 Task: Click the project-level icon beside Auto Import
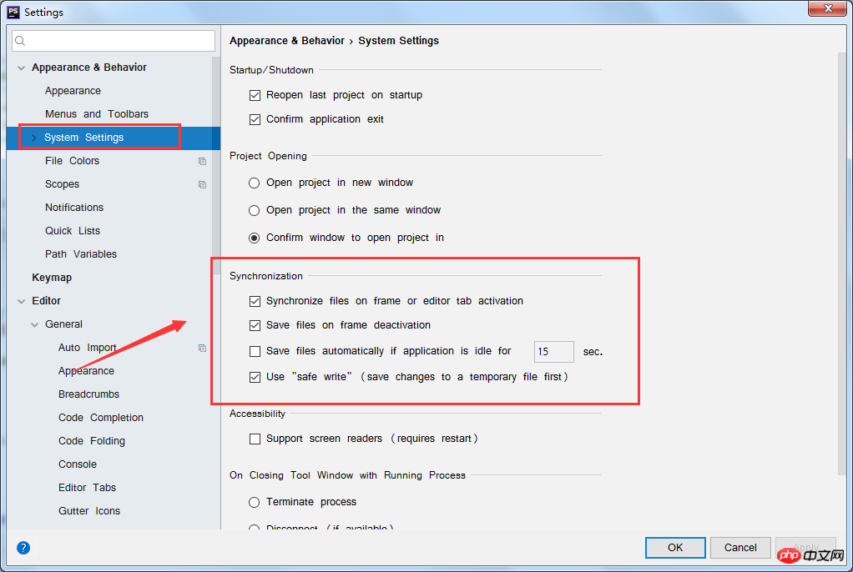point(202,348)
